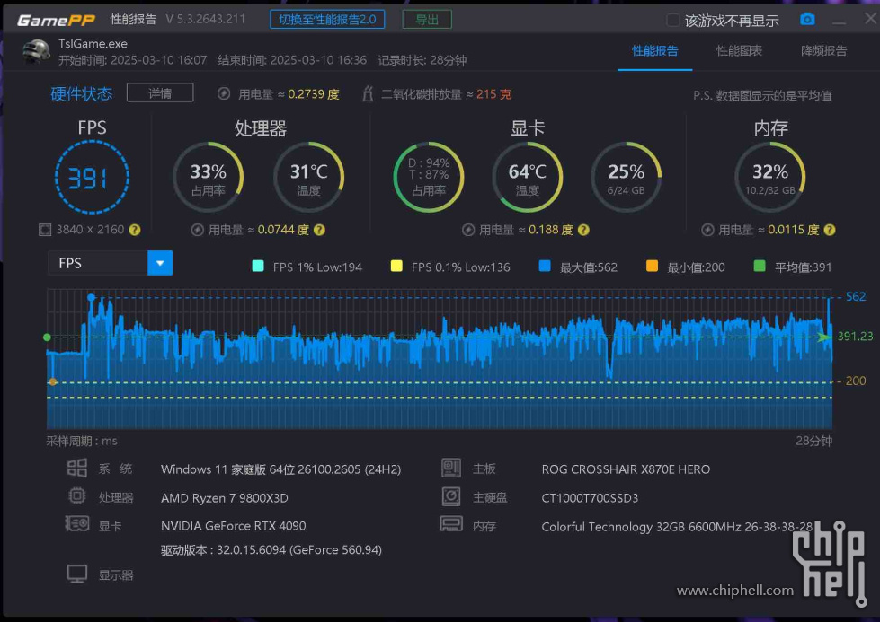Open the 降频报告 tab
Screen dimensions: 880x622
coord(823,51)
